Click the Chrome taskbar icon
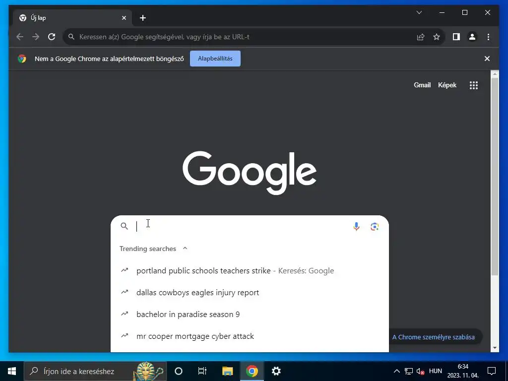The width and height of the screenshot is (508, 381). pos(252,371)
